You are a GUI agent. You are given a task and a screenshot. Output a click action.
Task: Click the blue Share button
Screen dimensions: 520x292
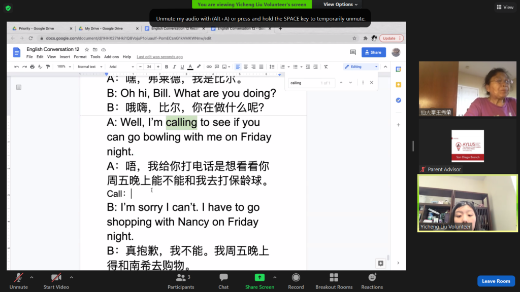373,52
